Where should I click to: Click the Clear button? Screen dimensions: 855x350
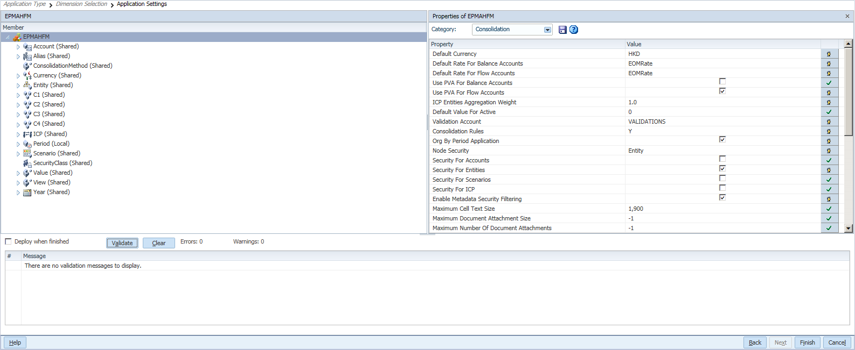[x=159, y=243]
